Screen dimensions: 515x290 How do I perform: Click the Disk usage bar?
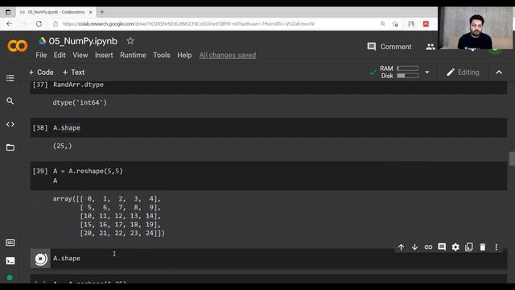[408, 76]
